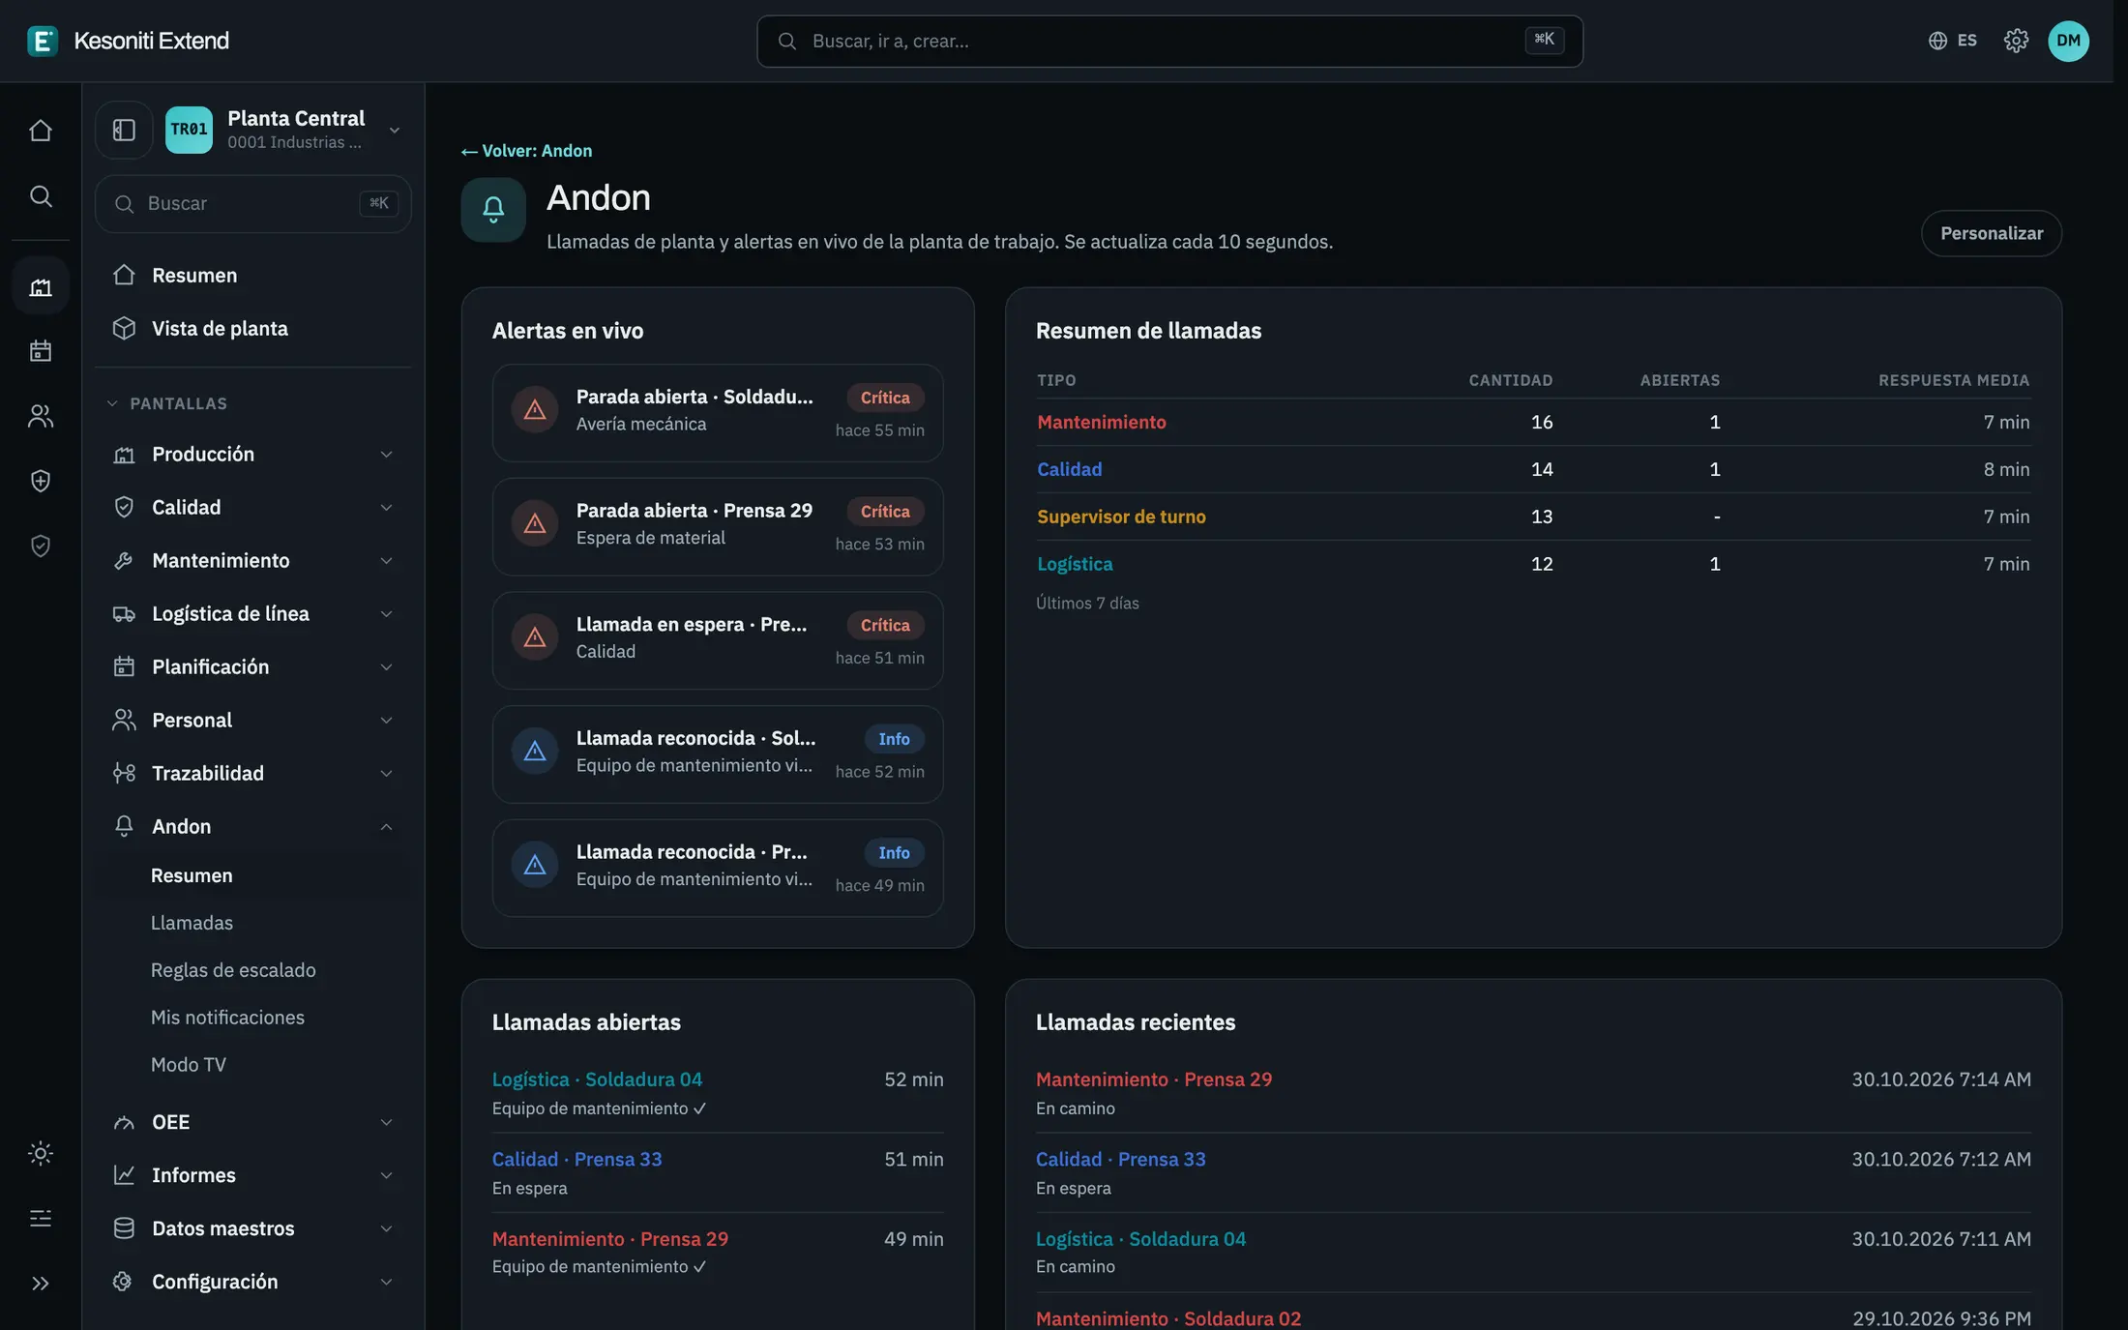Expand the Mantenimiento sidebar section
The image size is (2128, 1330).
coord(253,560)
